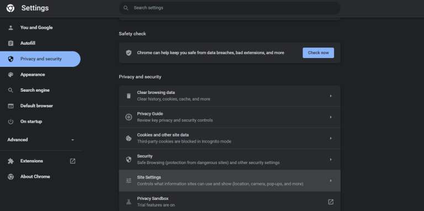Open the Extensions page link

pyautogui.click(x=31, y=161)
